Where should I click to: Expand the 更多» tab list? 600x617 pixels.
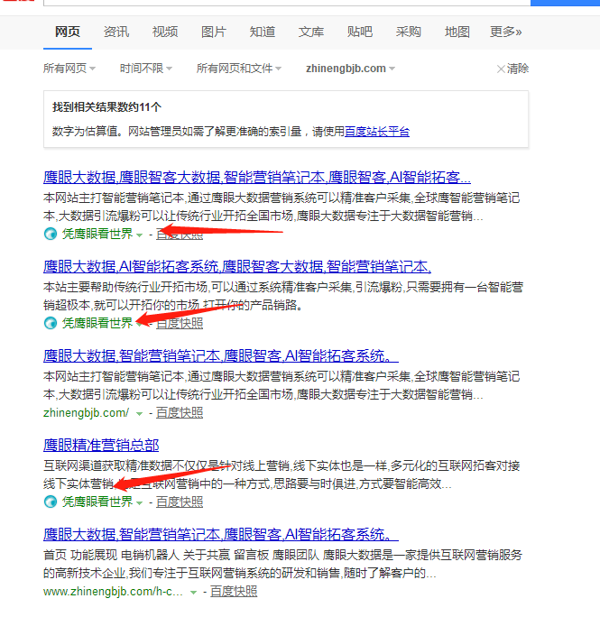(506, 32)
